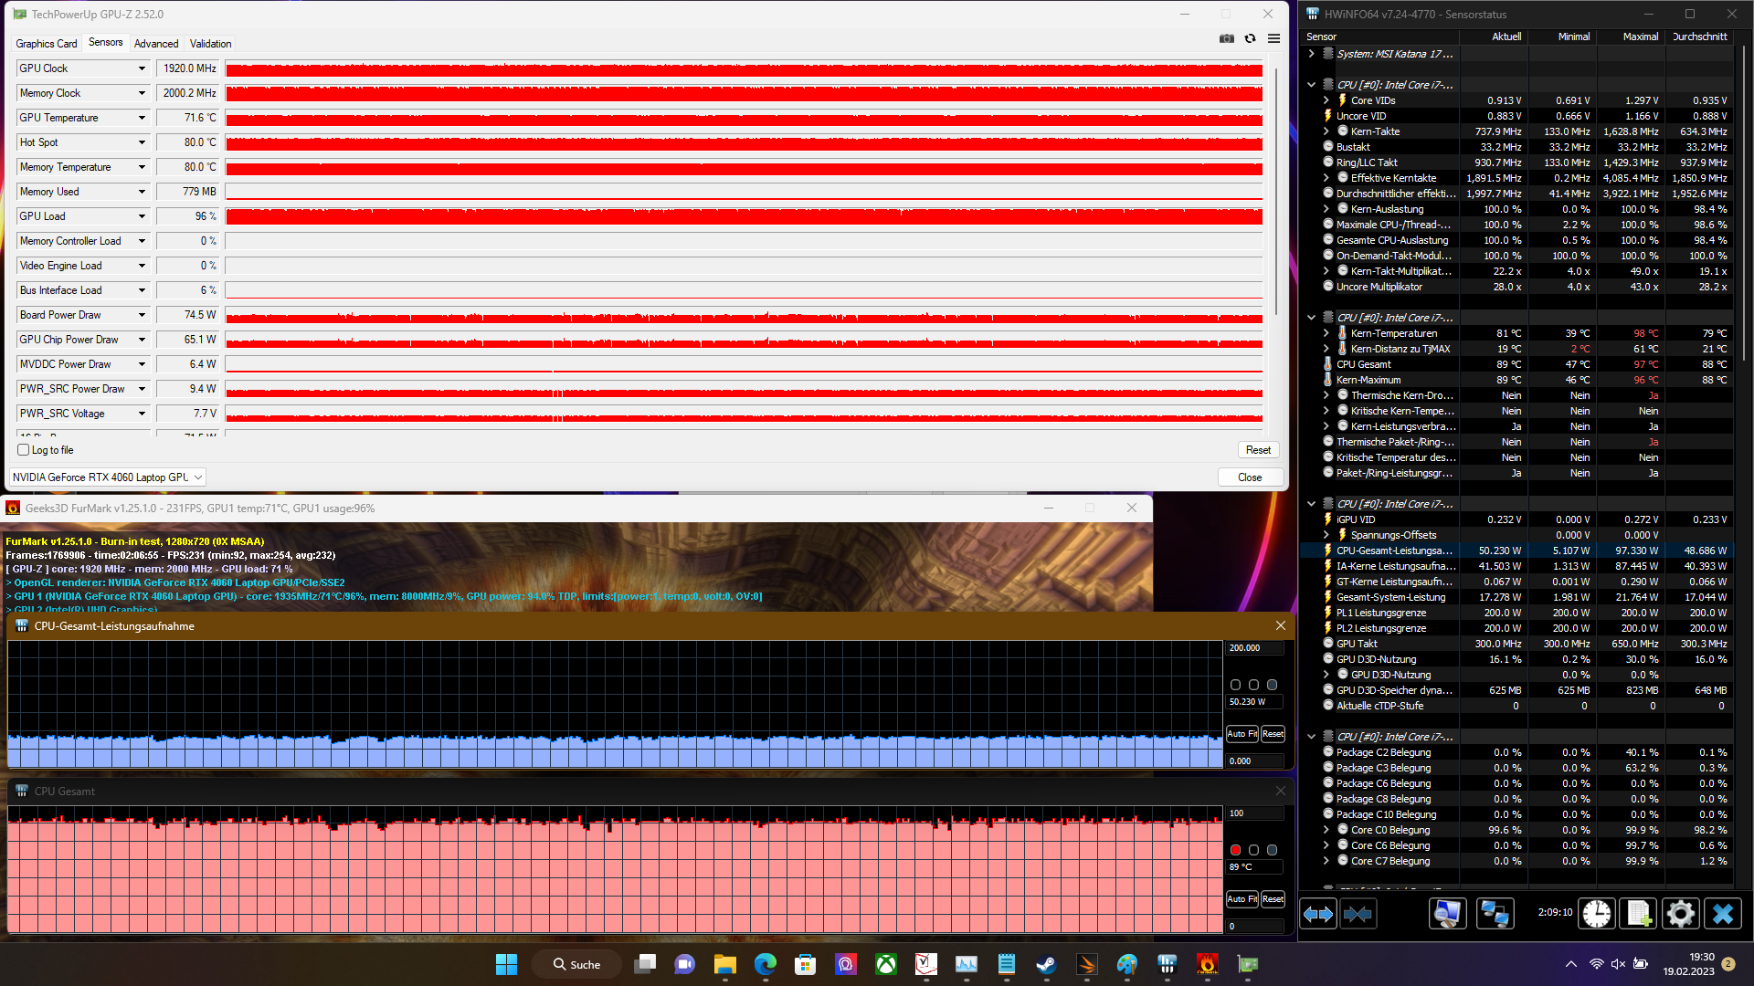The image size is (1754, 986).
Task: Enable the Log to file checkbox
Action: tap(24, 450)
